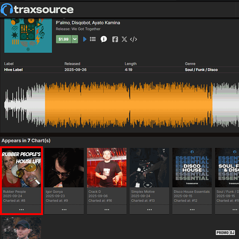This screenshot has height=239, width=239.
Task: Open the Hive Label link
Action: [13, 70]
